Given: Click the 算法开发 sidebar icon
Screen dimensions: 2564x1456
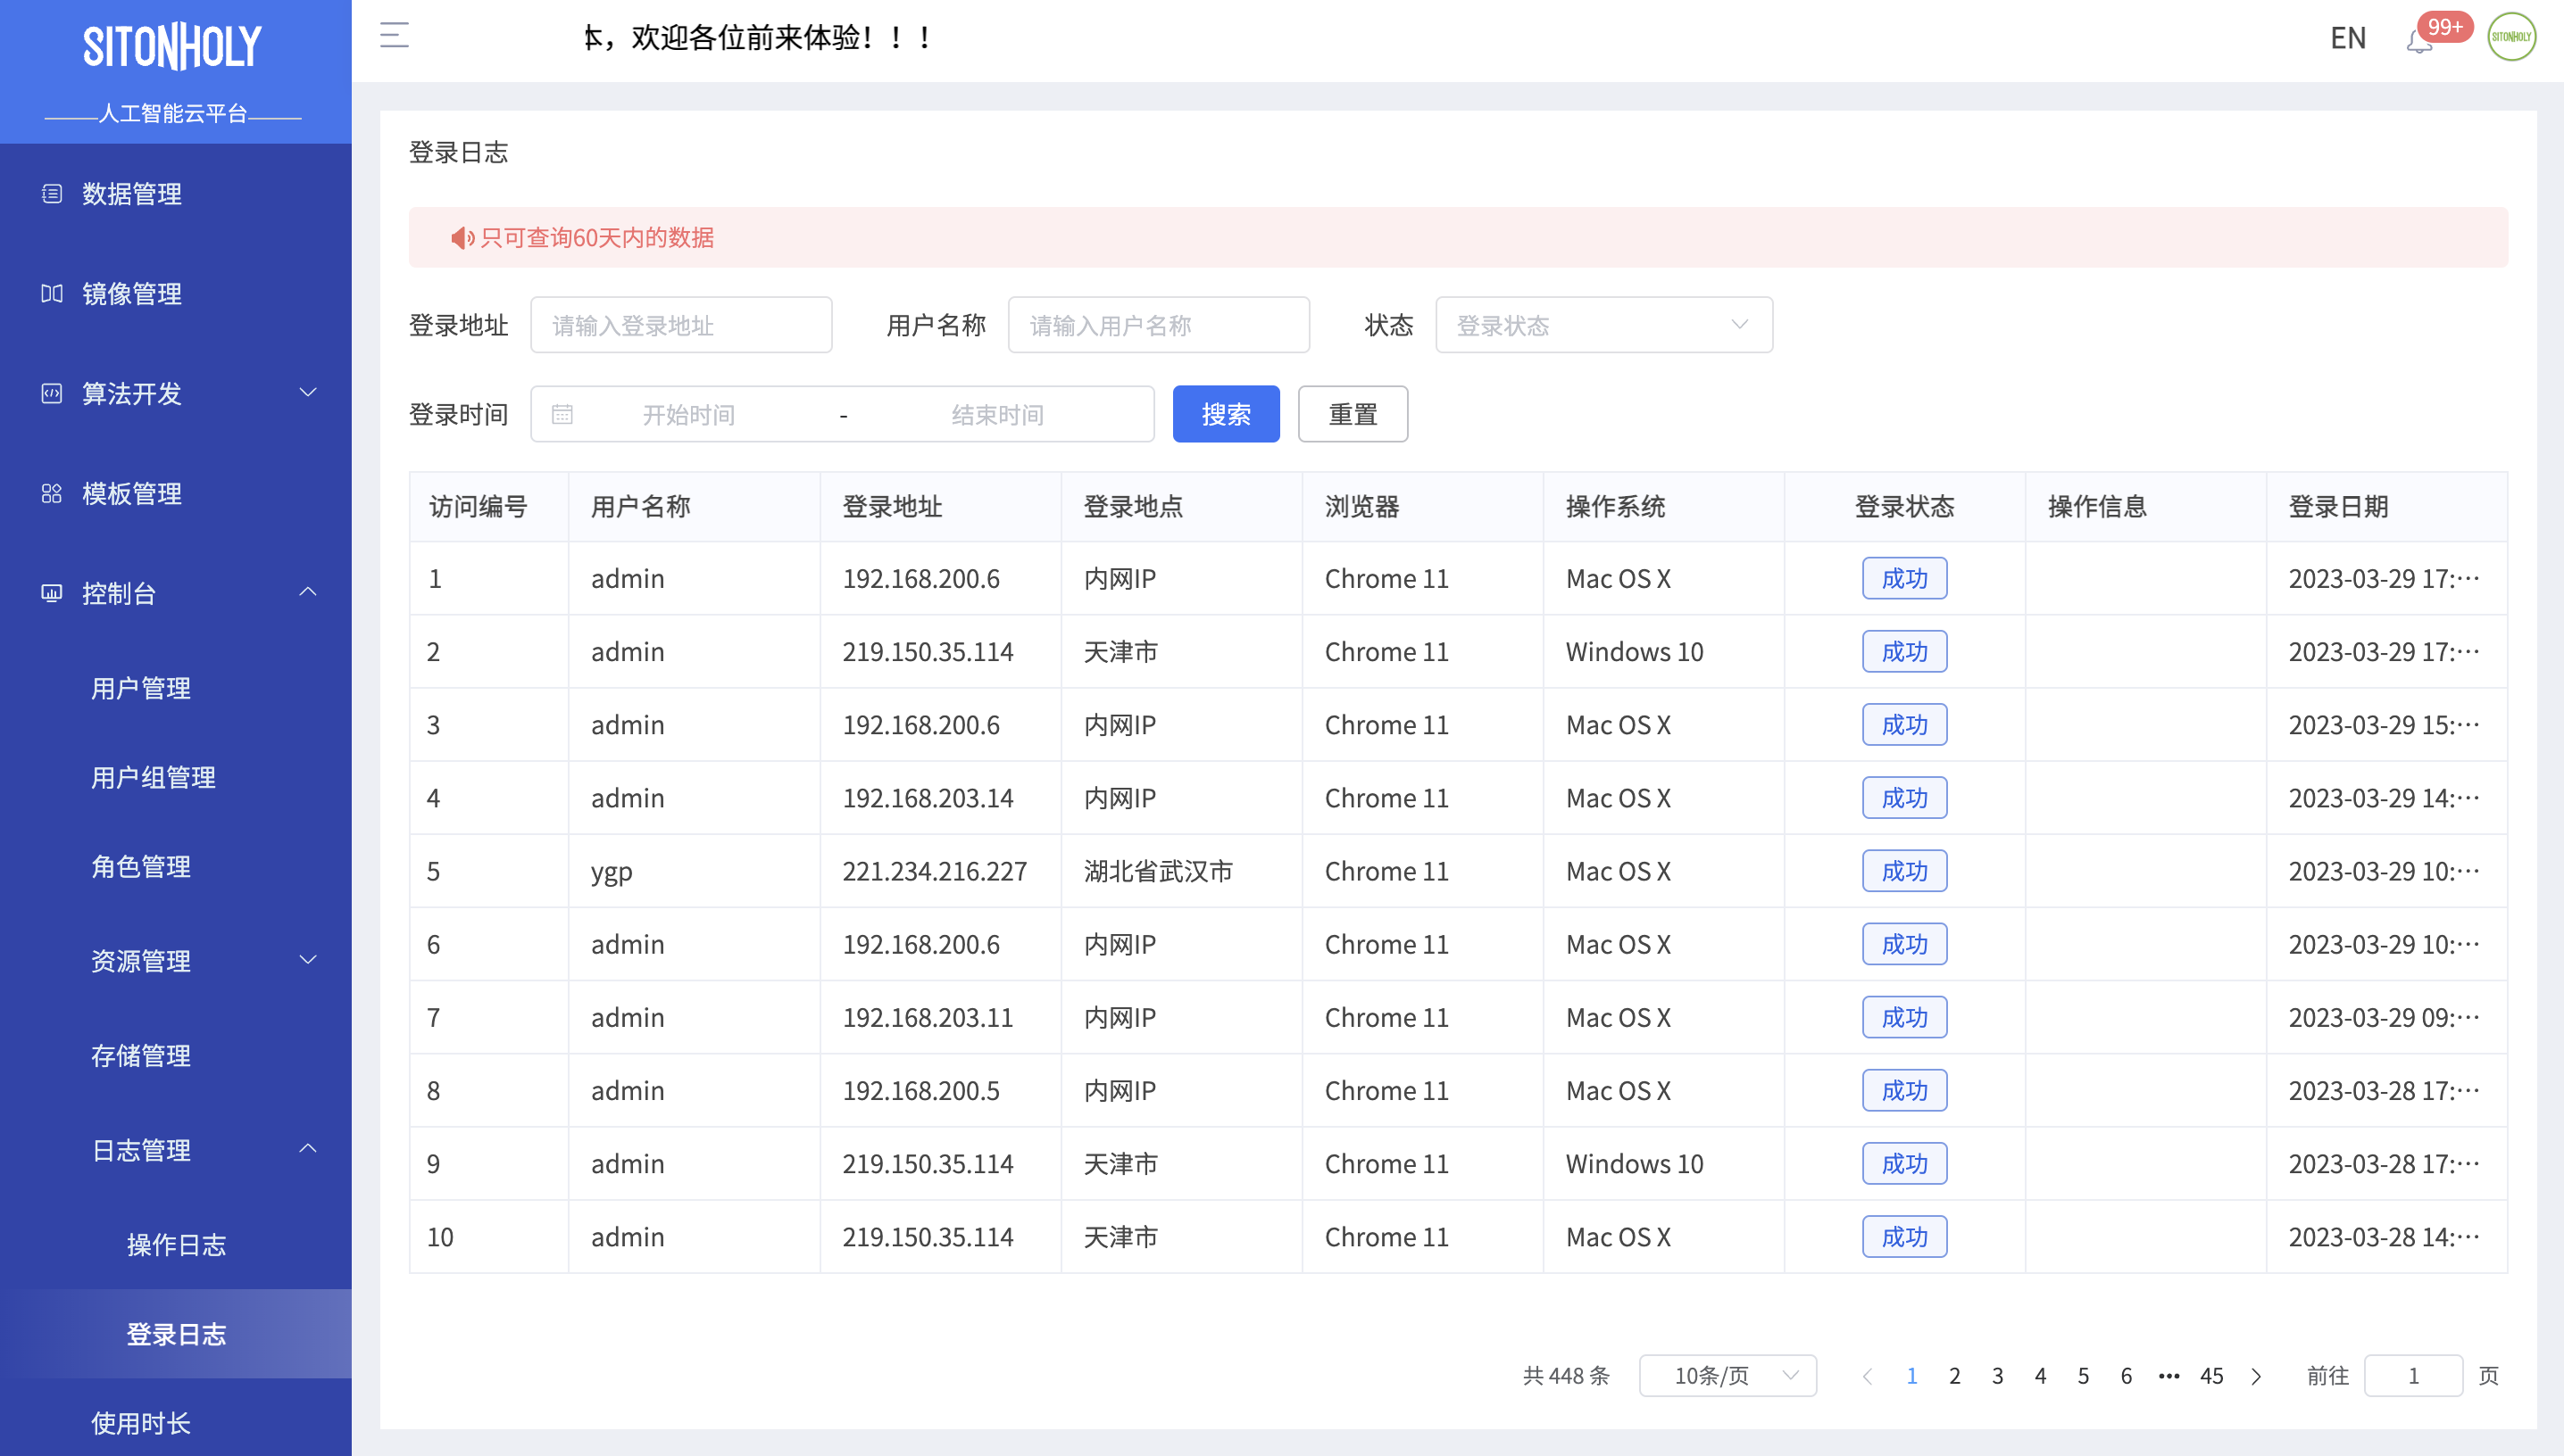Looking at the screenshot, I should pyautogui.click(x=52, y=394).
